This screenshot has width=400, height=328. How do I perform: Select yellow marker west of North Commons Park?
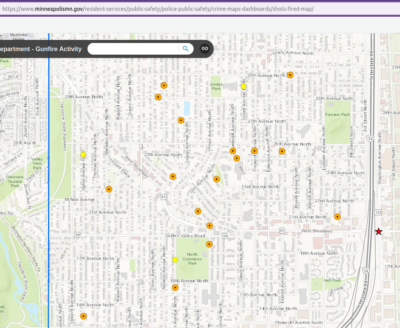coord(175,260)
